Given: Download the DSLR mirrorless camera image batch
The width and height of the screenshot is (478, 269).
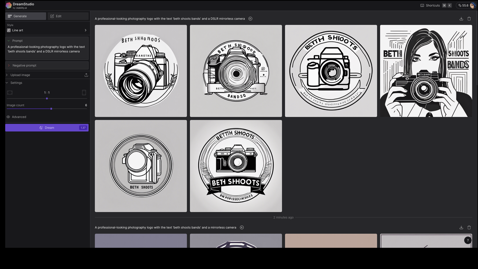Looking at the screenshot, I should pos(461,19).
